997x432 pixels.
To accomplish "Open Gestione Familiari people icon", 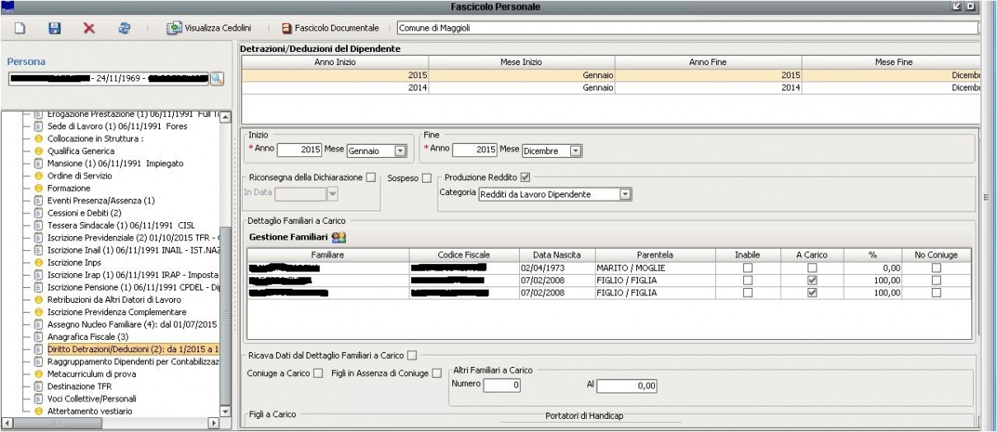I will coord(339,237).
